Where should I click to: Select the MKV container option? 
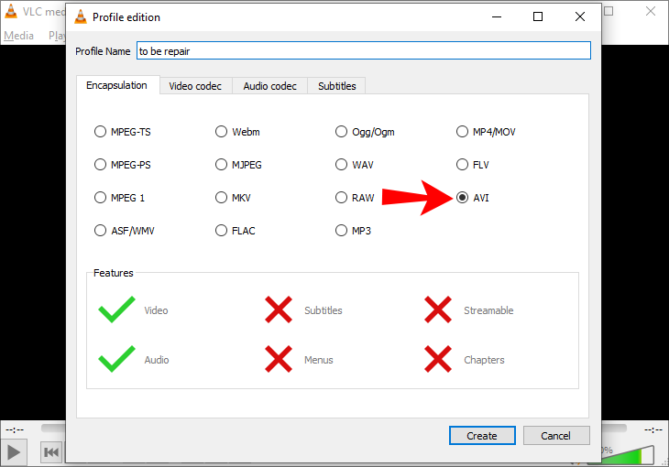(x=222, y=198)
